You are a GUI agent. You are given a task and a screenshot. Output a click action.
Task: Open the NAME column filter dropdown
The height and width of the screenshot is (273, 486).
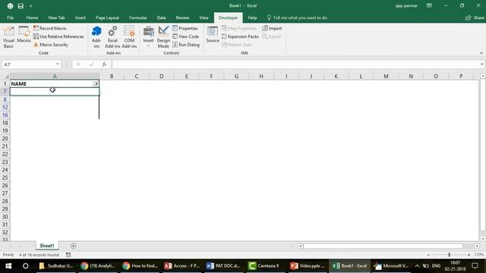[96, 84]
